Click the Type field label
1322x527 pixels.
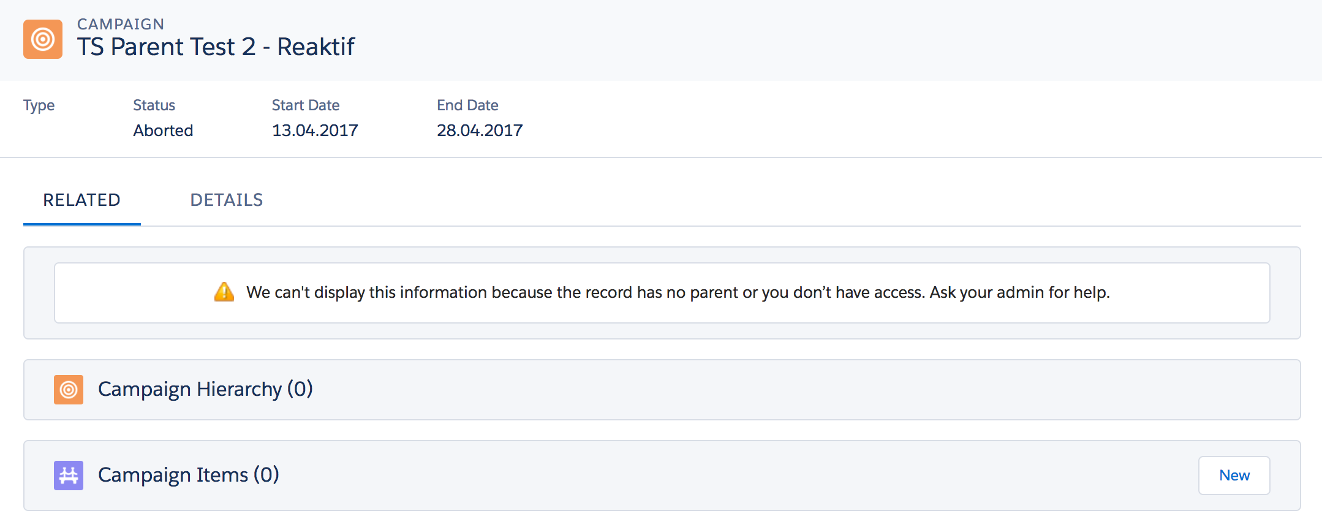pos(39,105)
